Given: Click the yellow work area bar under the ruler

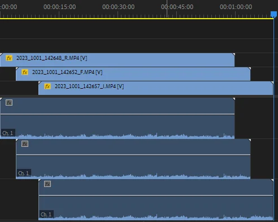Looking at the screenshot, I should click(x=137, y=19).
